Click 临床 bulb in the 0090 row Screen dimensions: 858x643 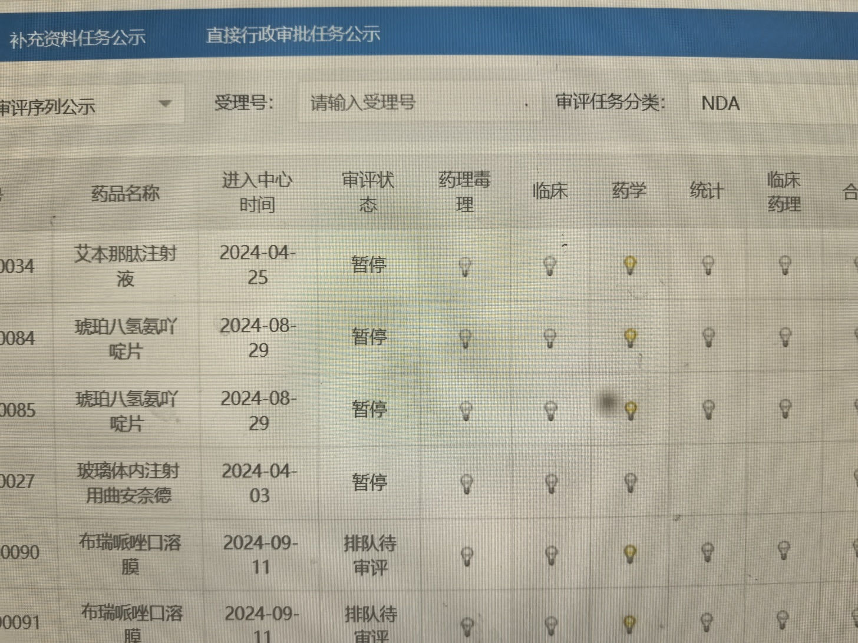pos(551,555)
